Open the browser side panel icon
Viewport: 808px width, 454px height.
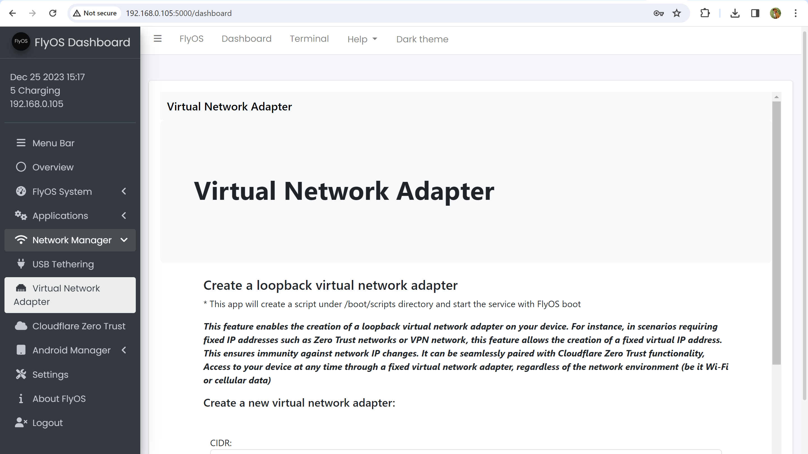point(755,13)
